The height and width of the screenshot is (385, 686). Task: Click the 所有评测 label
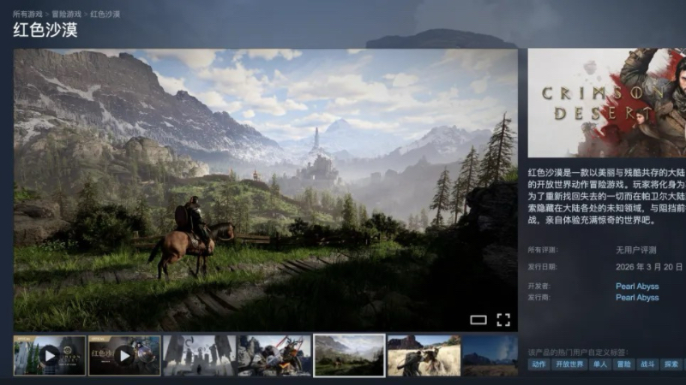click(543, 250)
